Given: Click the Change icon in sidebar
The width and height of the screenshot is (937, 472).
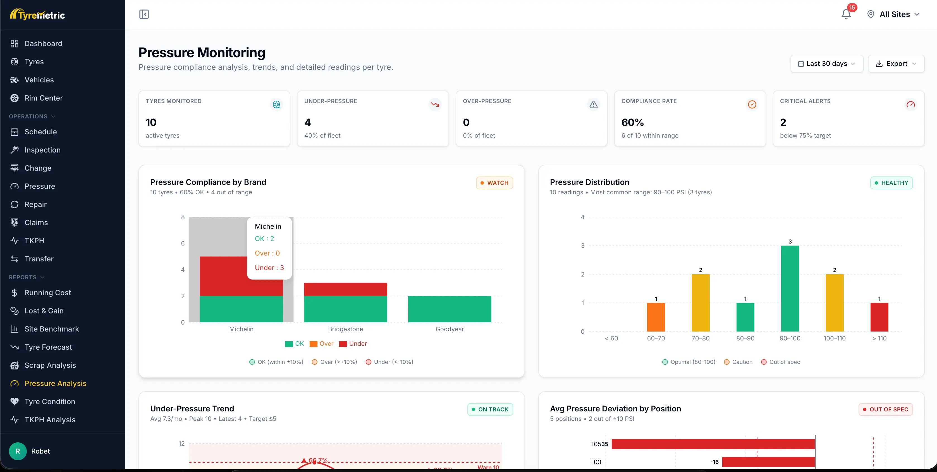Looking at the screenshot, I should 15,168.
